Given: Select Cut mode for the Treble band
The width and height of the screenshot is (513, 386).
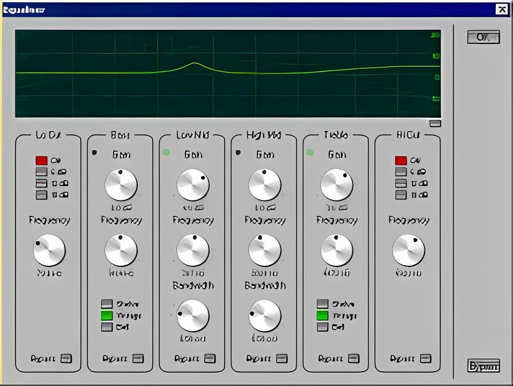Looking at the screenshot, I should tap(322, 327).
